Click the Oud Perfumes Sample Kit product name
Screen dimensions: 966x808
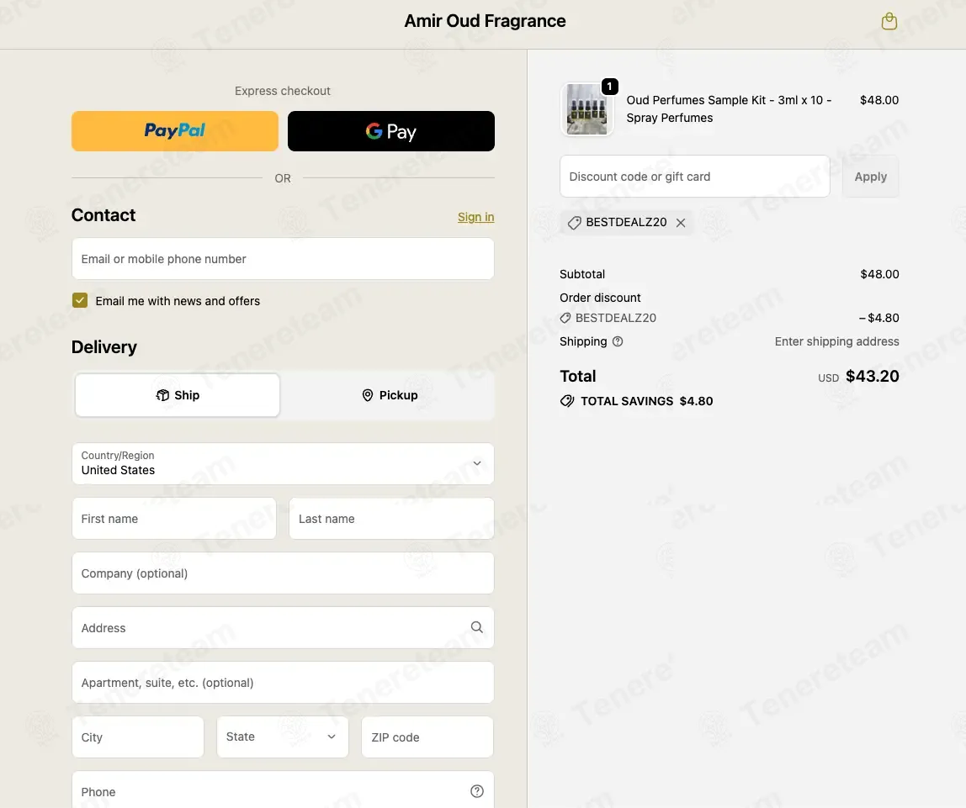point(729,109)
